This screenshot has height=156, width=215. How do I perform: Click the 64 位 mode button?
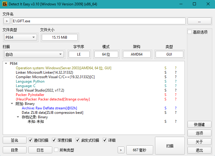coord(106,54)
